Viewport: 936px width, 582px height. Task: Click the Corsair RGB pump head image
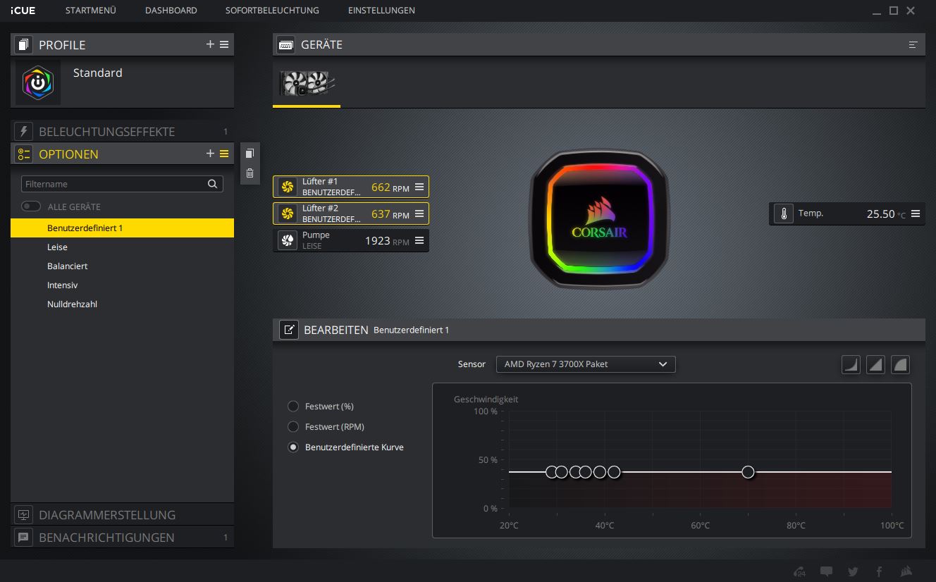tap(598, 220)
